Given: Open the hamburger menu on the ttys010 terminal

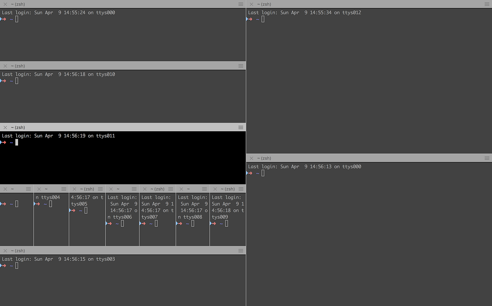Looking at the screenshot, I should click(x=240, y=66).
